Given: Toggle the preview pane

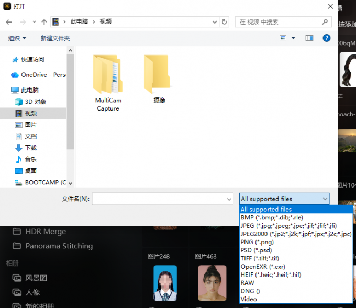Looking at the screenshot, I should tap(309, 38).
